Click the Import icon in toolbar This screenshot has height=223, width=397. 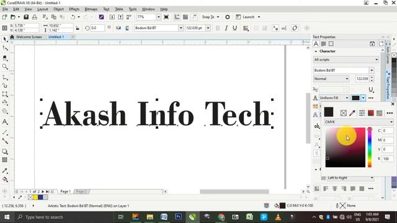[112, 17]
